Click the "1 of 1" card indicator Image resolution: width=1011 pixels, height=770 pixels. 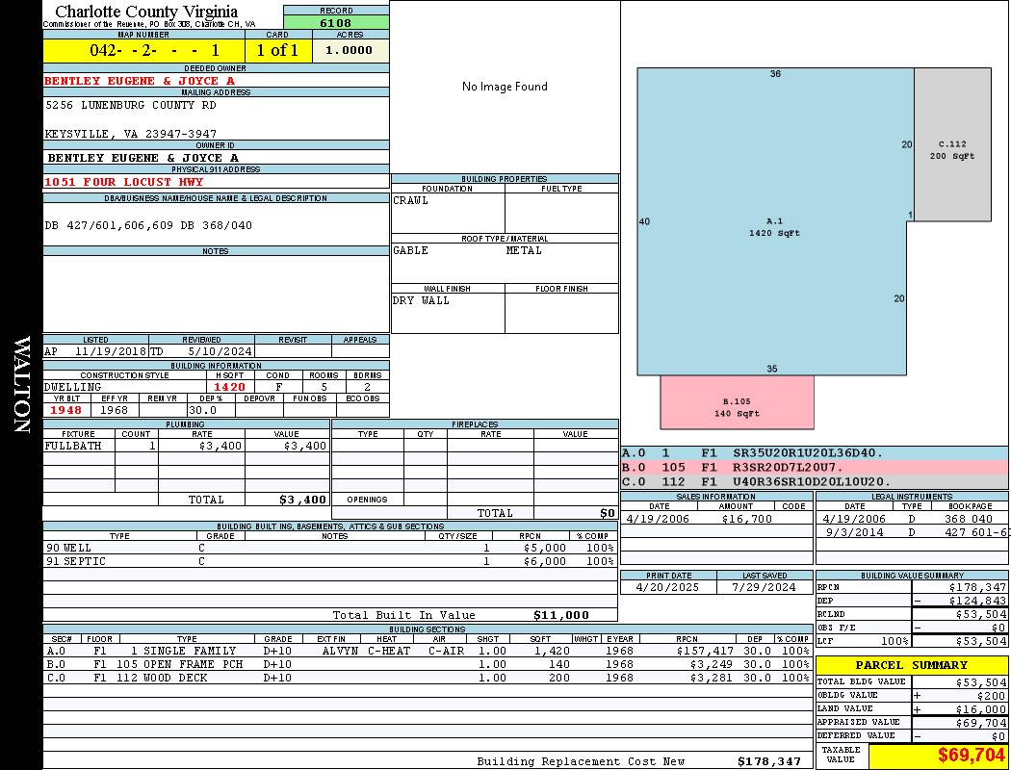277,50
